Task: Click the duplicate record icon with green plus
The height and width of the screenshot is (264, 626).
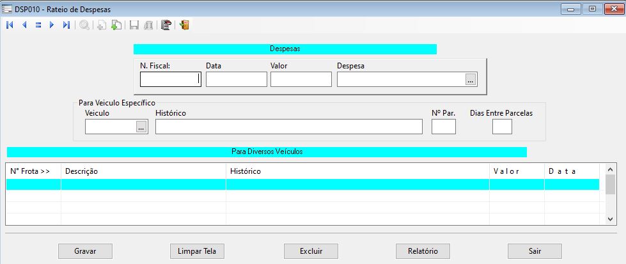Action: (x=116, y=26)
